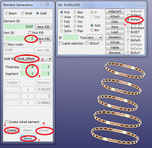Click the Thickness stepper arrows
This screenshot has width=152, height=148.
pyautogui.click(x=38, y=67)
